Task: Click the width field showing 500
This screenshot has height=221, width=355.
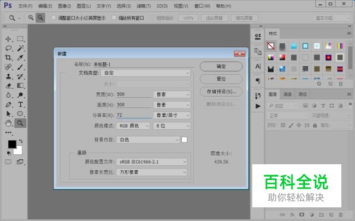Action: [x=134, y=94]
